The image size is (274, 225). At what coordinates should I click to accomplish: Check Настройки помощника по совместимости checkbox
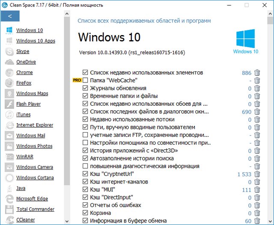coord(85,142)
